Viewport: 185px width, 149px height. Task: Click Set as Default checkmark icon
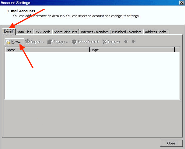(74, 42)
